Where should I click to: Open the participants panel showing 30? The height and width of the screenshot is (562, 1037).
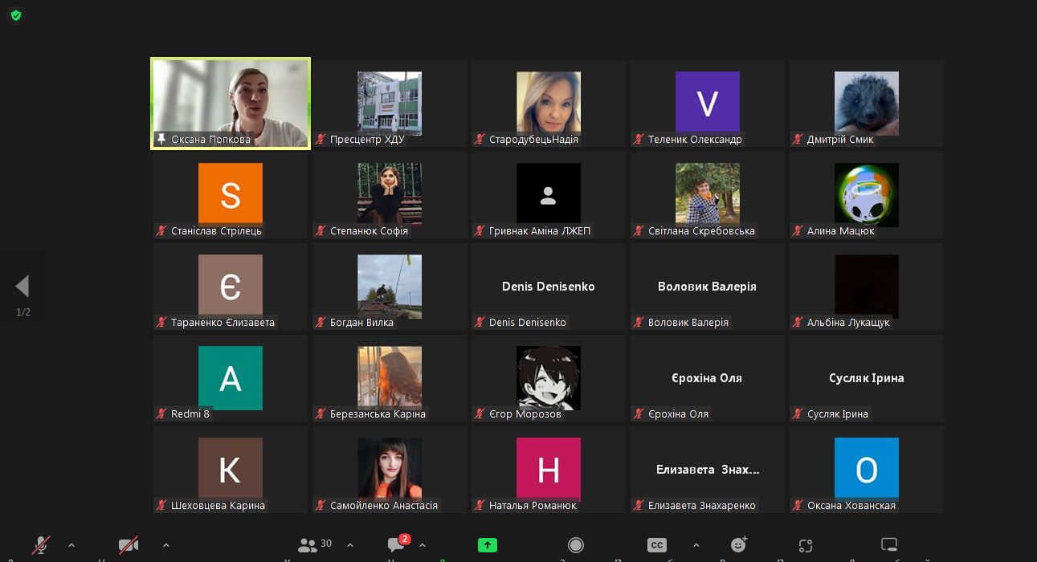pos(315,545)
